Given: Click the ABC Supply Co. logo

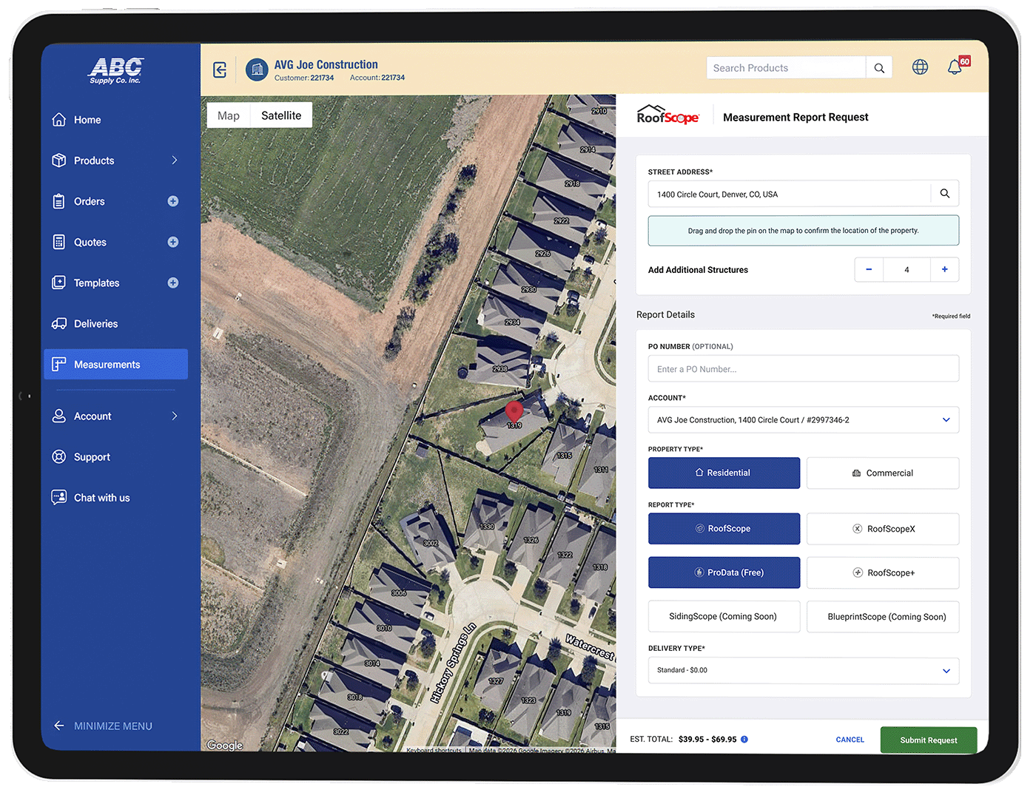Looking at the screenshot, I should [x=115, y=71].
